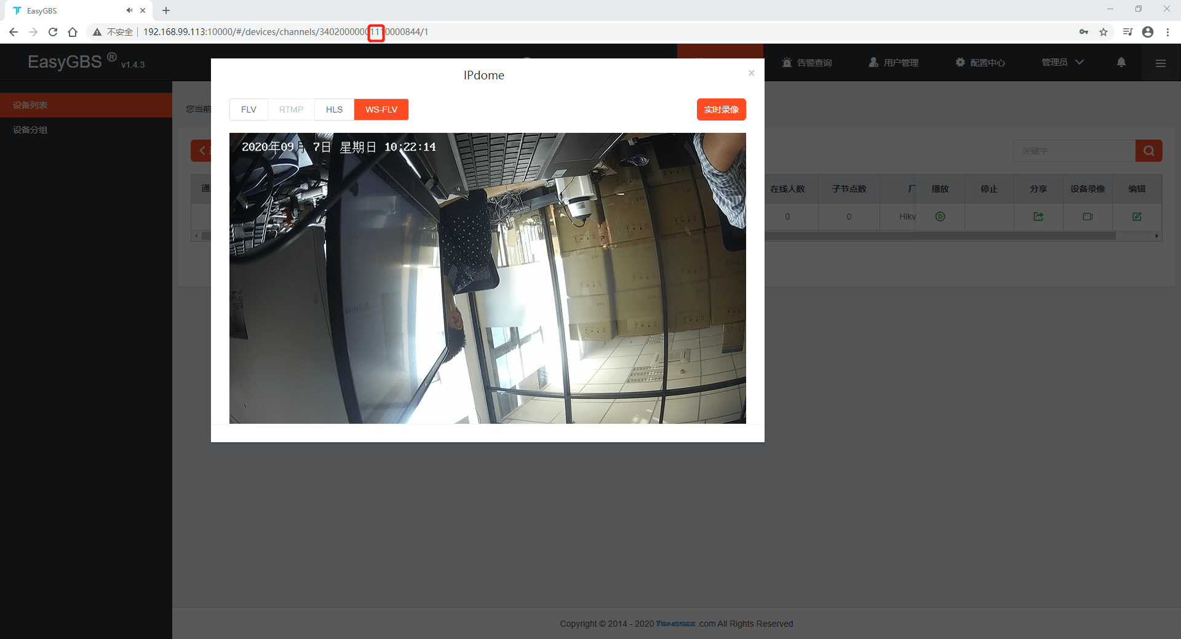Close the IPdome video dialog
The image size is (1181, 639).
751,73
